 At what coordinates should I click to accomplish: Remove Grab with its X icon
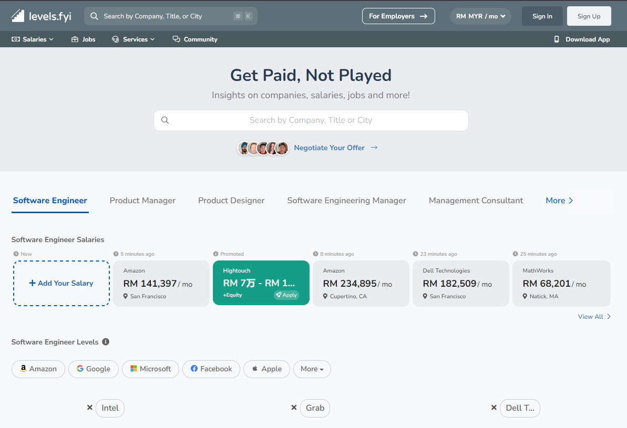point(293,407)
